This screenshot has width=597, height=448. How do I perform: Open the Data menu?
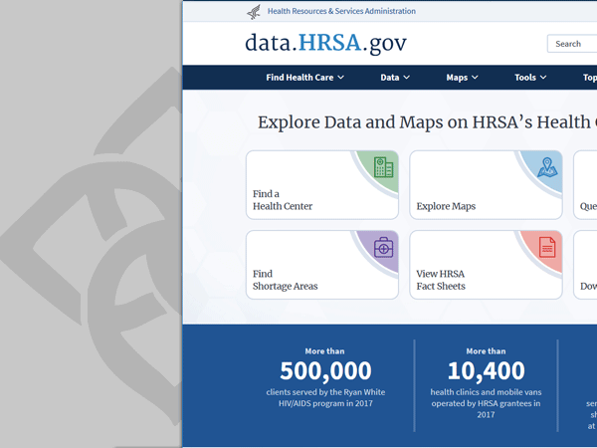point(395,78)
